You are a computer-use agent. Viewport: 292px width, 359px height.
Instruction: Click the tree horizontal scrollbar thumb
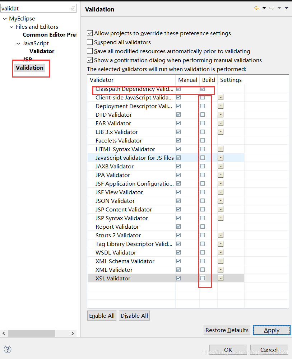point(31,333)
